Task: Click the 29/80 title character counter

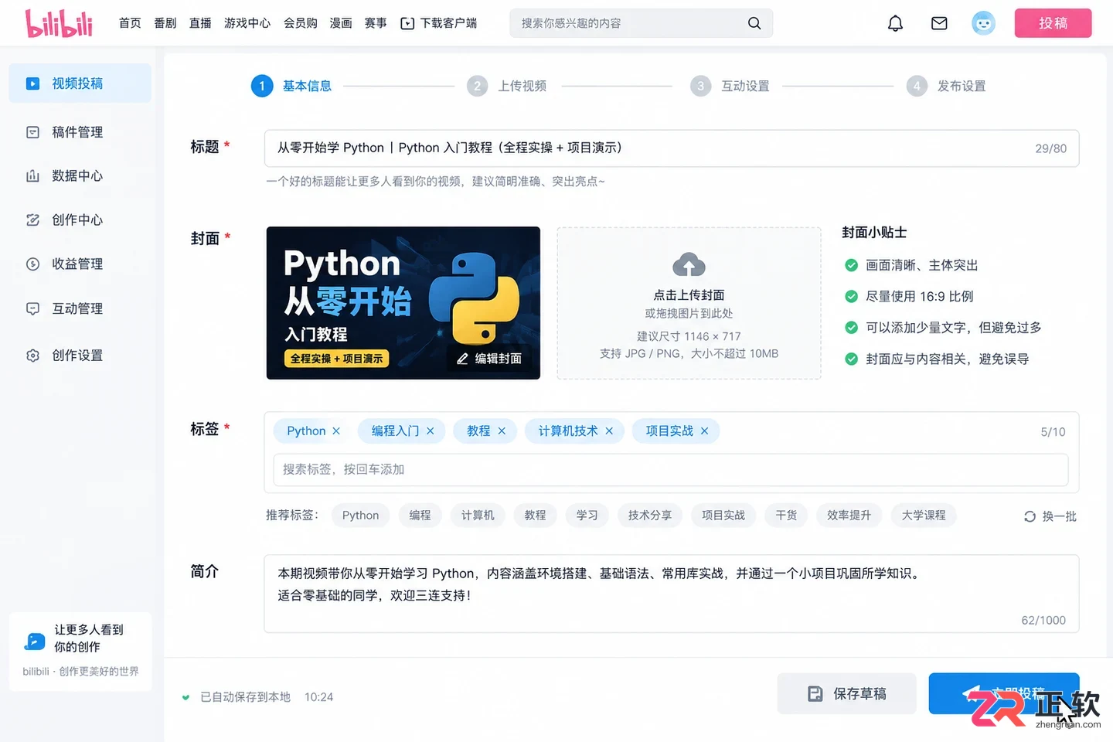Action: (1050, 148)
